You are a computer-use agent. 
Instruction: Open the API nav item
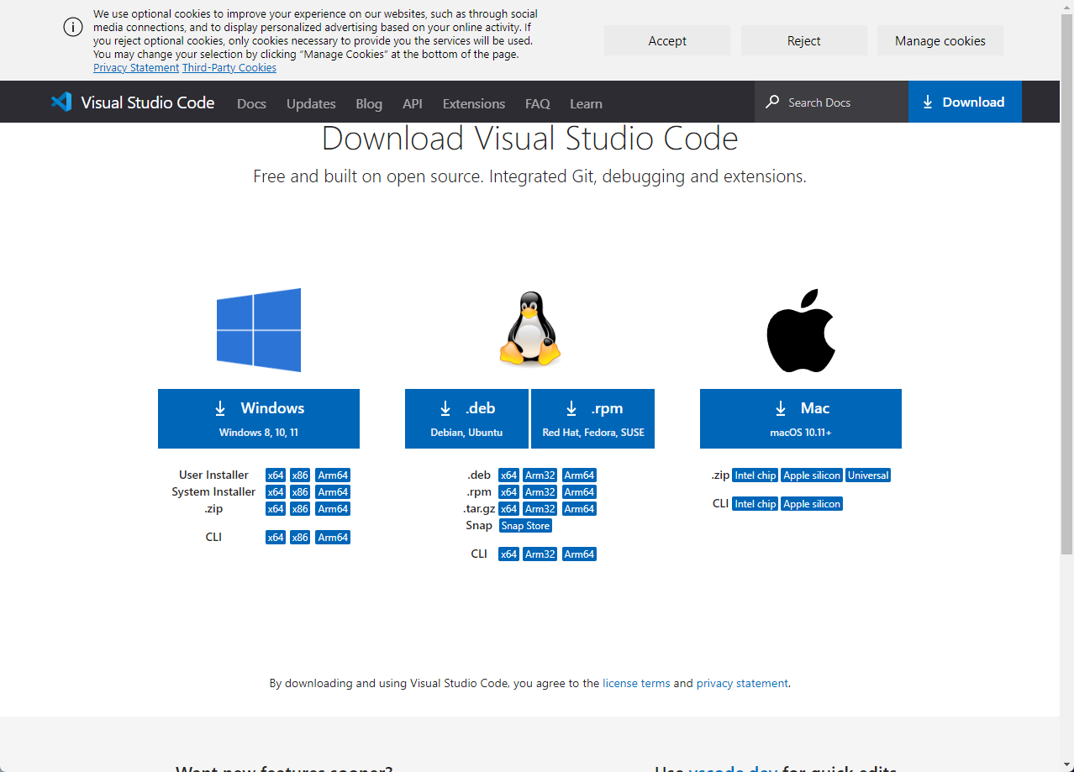coord(413,103)
